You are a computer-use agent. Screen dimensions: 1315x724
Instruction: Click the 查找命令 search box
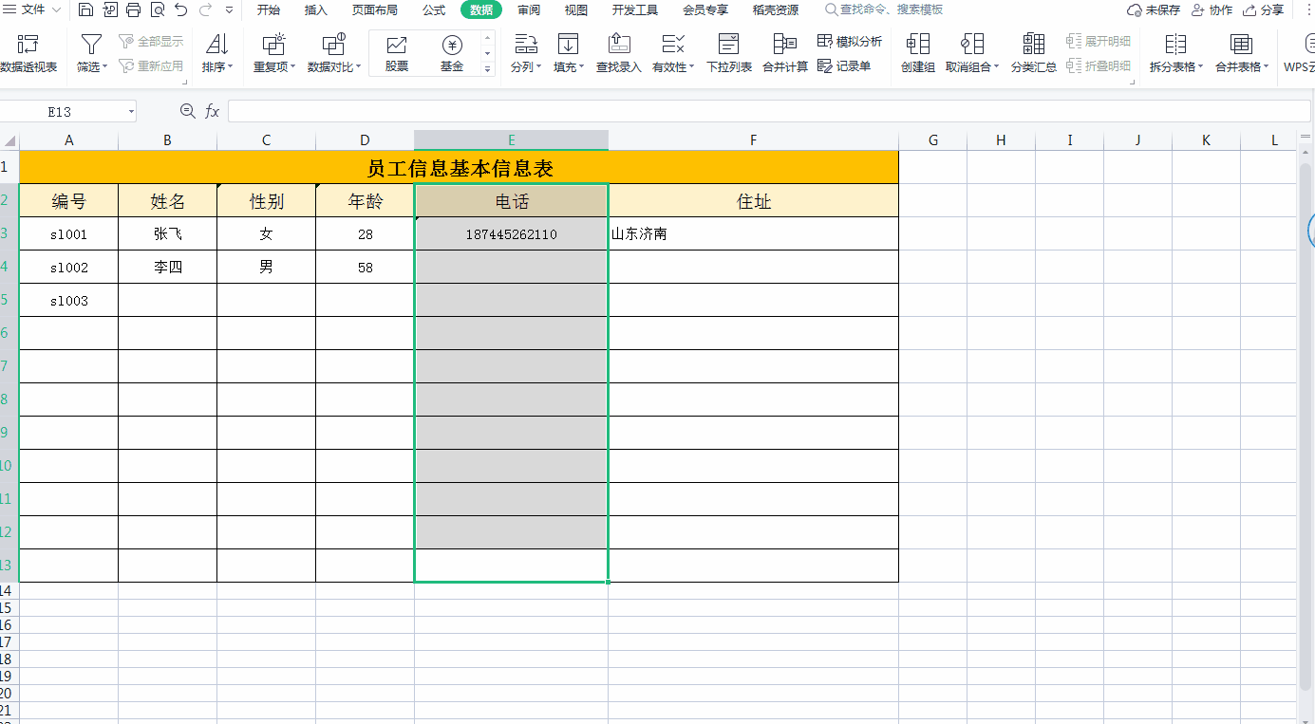point(884,10)
